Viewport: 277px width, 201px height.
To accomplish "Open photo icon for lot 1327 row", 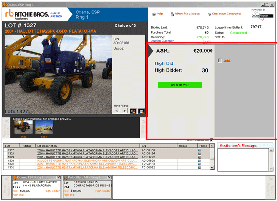I will [199, 151].
